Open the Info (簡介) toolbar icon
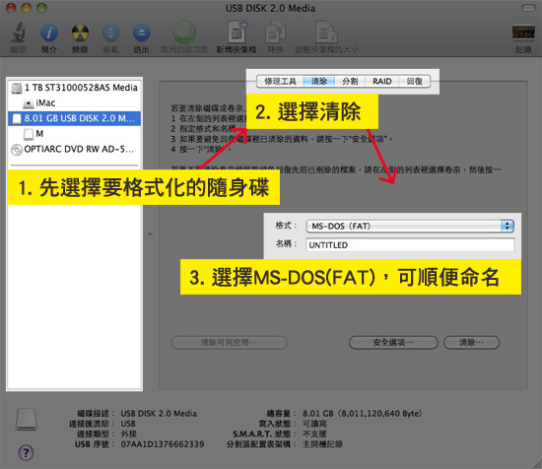Image resolution: width=542 pixels, height=469 pixels. [49, 33]
